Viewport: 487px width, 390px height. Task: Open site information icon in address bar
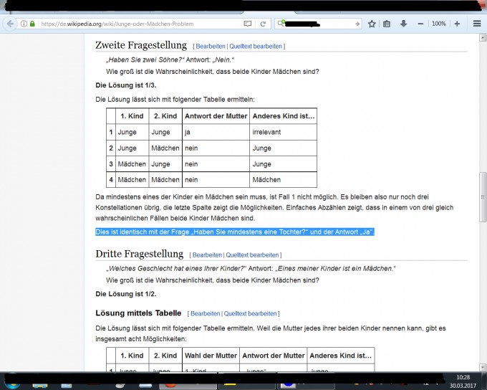coord(24,24)
